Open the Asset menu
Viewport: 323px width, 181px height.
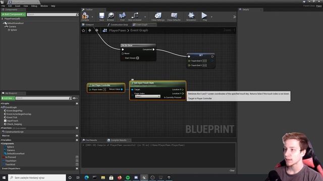click(x=18, y=6)
